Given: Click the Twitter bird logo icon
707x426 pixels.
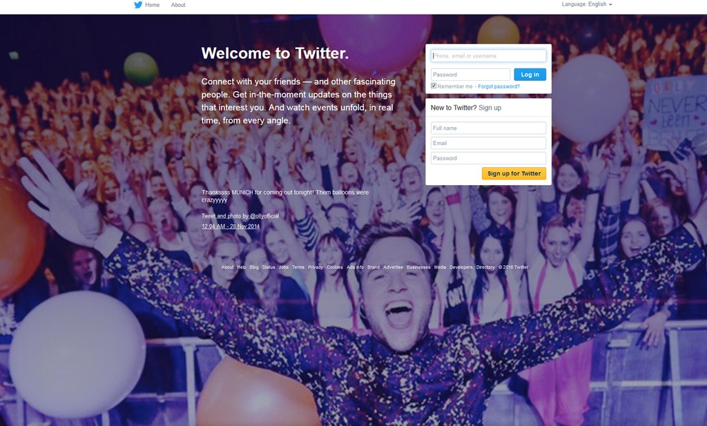Looking at the screenshot, I should click(x=138, y=5).
